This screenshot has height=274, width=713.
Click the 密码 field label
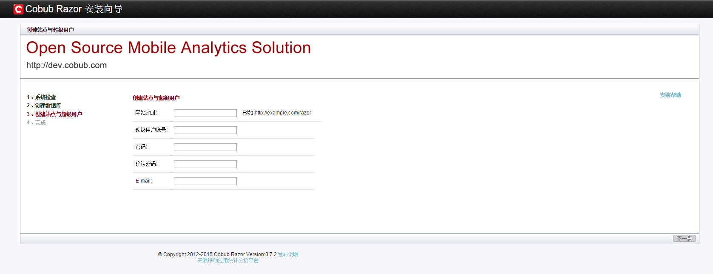click(x=141, y=147)
